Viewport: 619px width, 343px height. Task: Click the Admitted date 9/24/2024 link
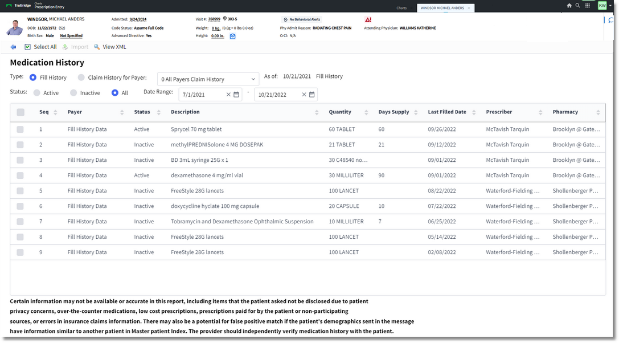138,19
